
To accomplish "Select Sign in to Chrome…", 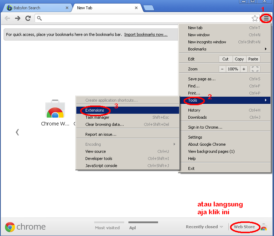I will point(225,127).
